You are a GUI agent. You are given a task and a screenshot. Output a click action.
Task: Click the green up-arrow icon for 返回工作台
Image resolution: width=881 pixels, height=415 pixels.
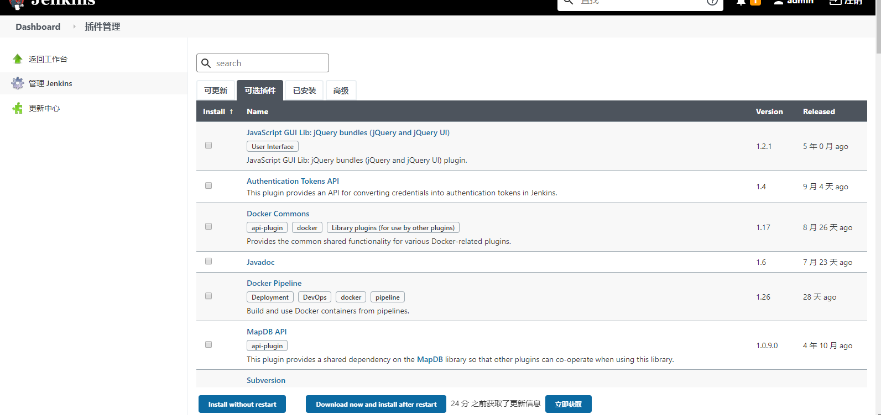[x=18, y=59]
